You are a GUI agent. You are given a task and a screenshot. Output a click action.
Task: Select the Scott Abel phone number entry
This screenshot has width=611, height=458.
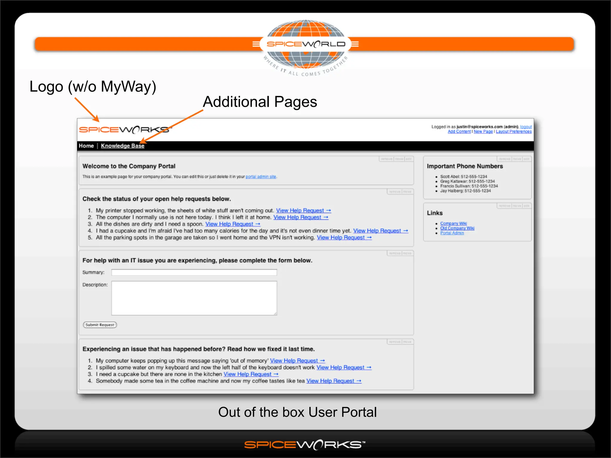[464, 177]
